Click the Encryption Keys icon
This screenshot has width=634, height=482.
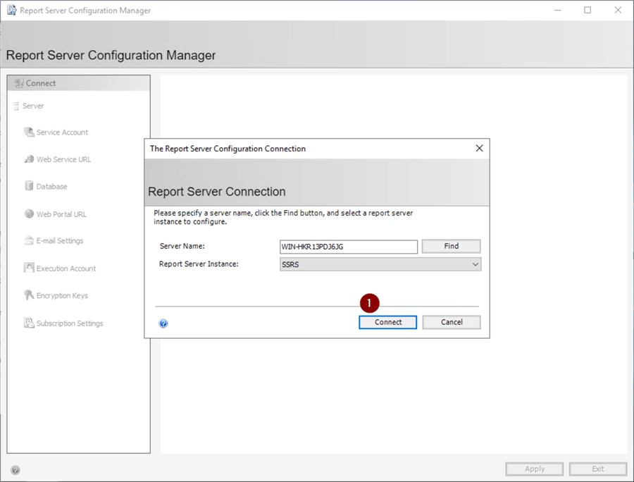(29, 296)
